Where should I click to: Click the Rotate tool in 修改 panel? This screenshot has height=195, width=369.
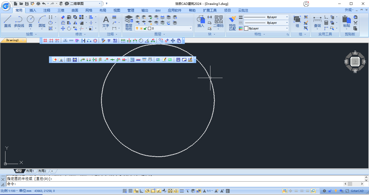coord(69,28)
